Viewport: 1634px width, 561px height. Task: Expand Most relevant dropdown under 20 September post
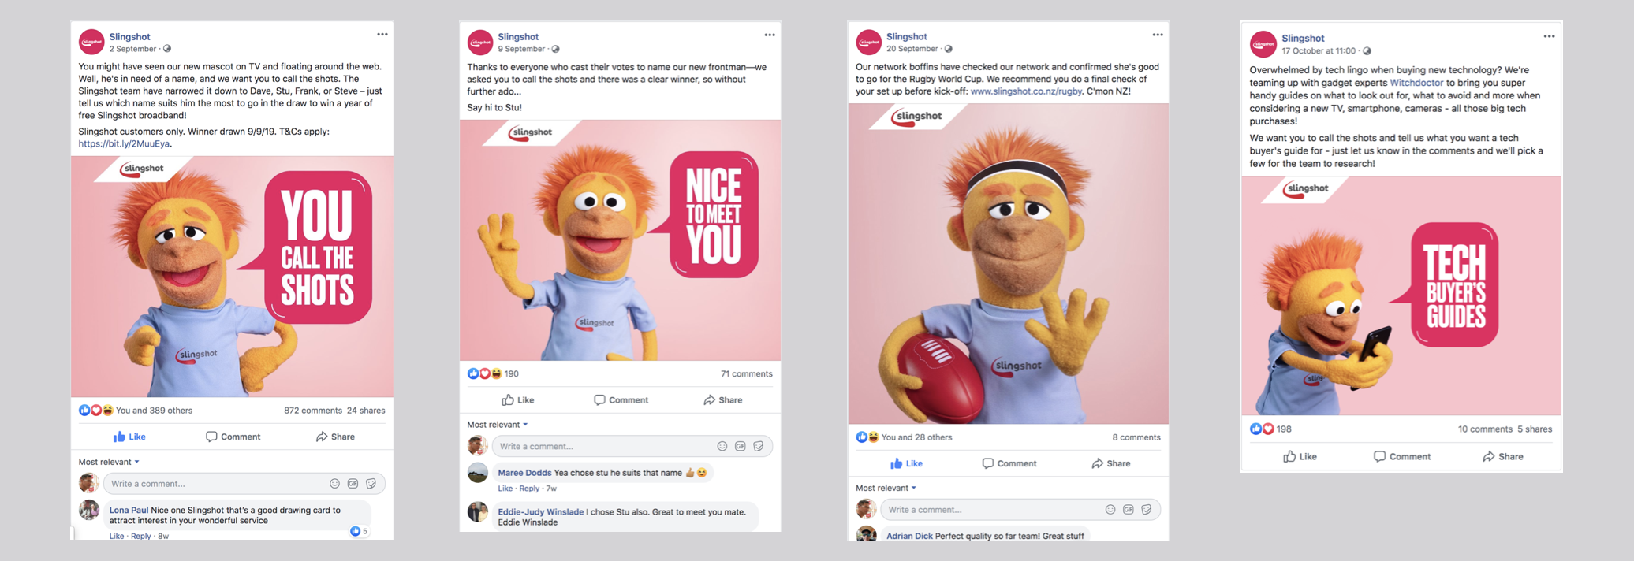pyautogui.click(x=886, y=488)
